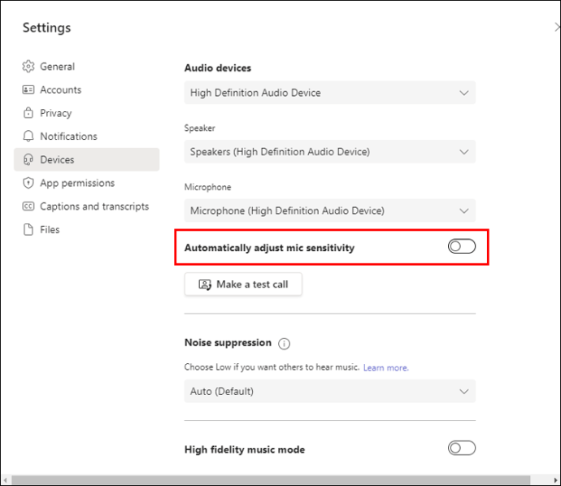This screenshot has width=561, height=486.
Task: Click the Microphone label above dropdown
Action: 207,187
